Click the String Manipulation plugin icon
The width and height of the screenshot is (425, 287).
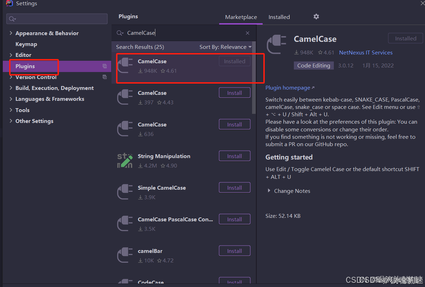point(125,160)
